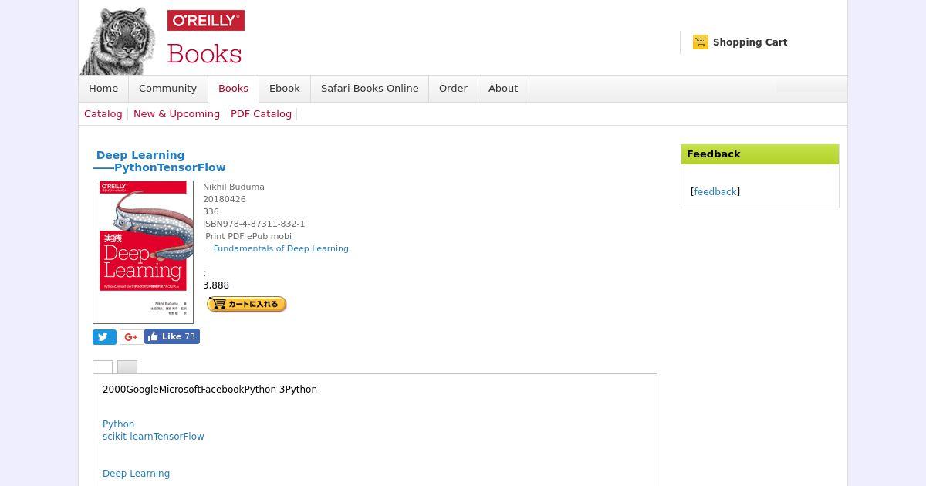926x486 pixels.
Task: Open the Community menu item
Action: coord(167,89)
